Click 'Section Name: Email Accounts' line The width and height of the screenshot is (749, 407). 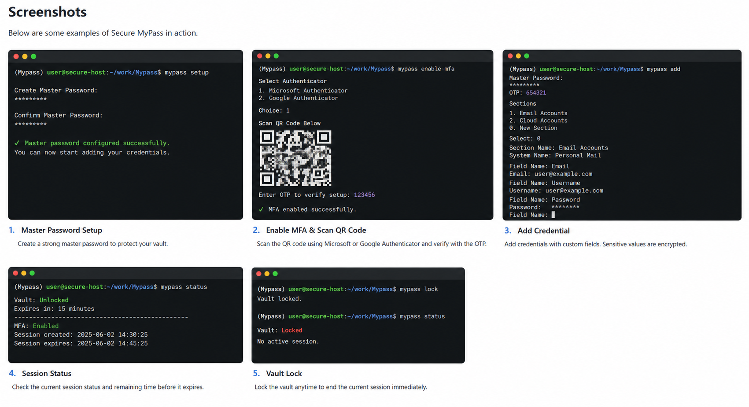pos(559,148)
